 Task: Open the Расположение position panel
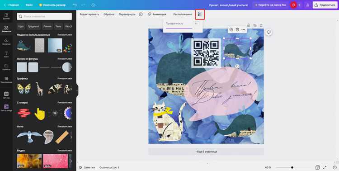183,14
